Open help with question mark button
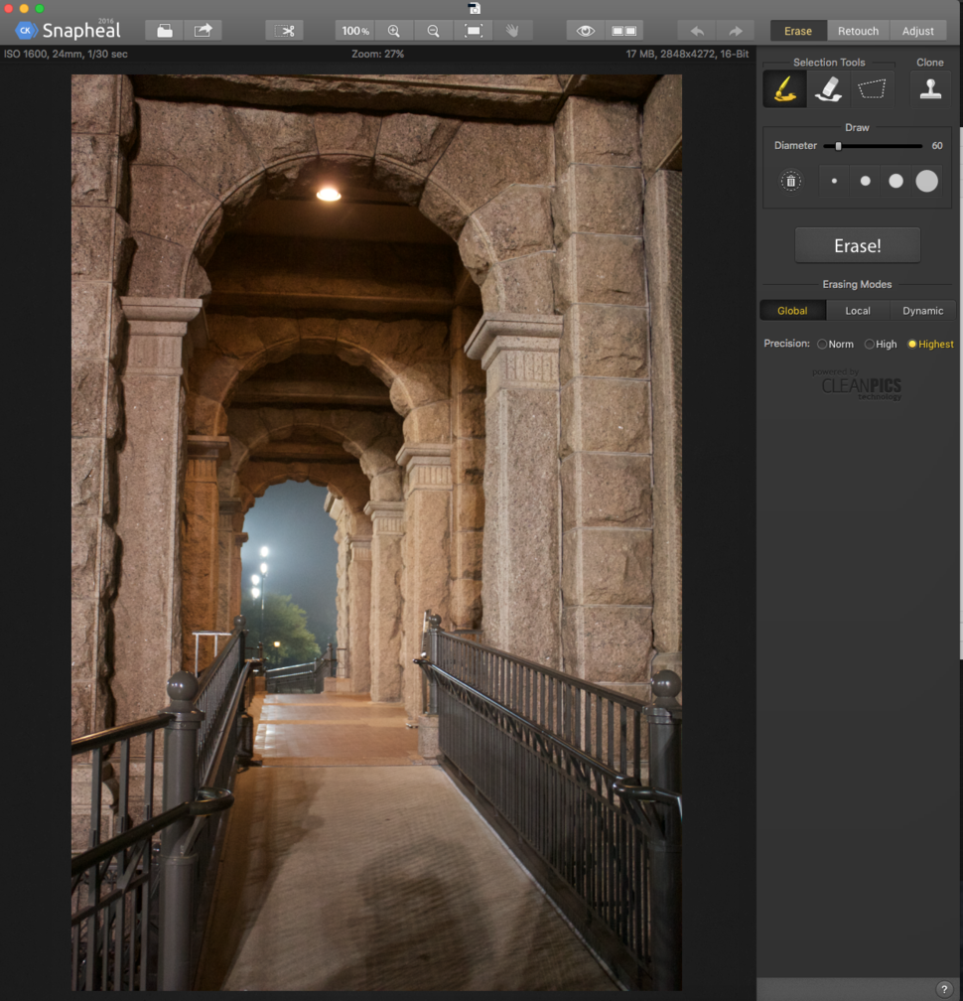 (x=944, y=989)
